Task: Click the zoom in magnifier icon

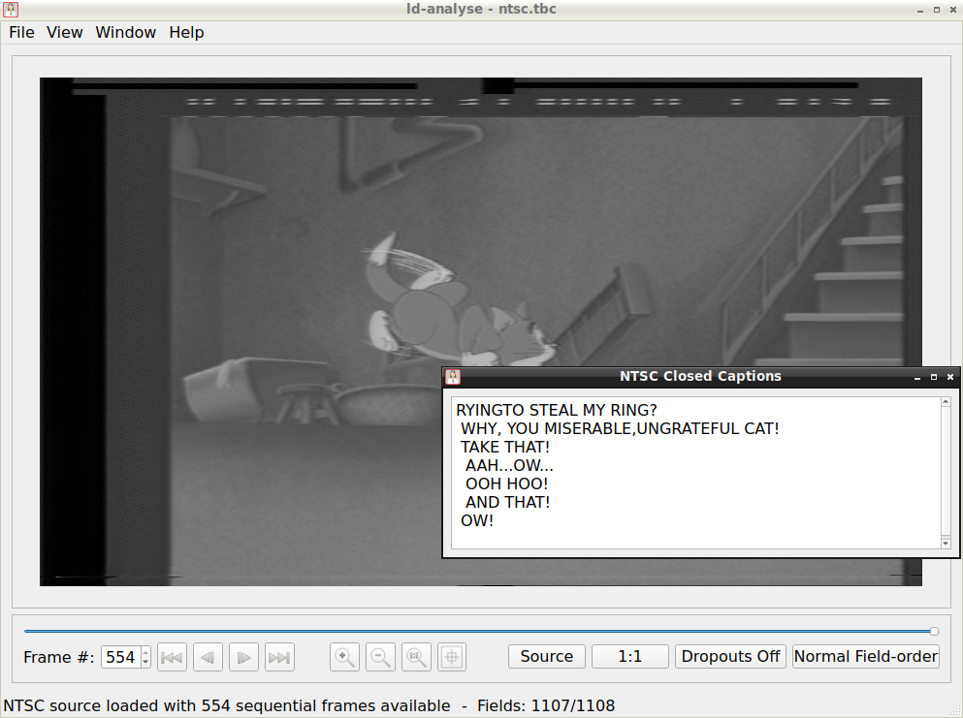Action: [344, 657]
